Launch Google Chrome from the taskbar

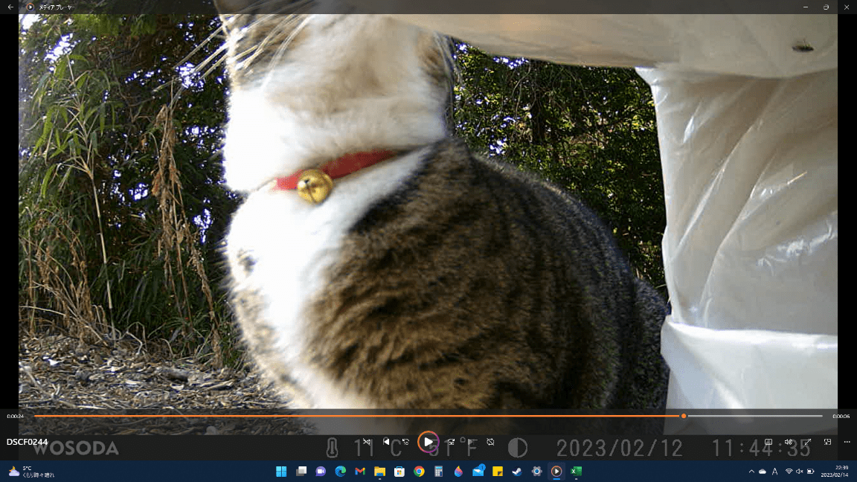[x=420, y=471]
